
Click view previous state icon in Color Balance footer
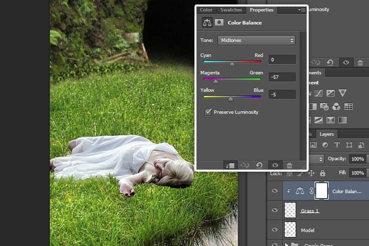[244, 165]
